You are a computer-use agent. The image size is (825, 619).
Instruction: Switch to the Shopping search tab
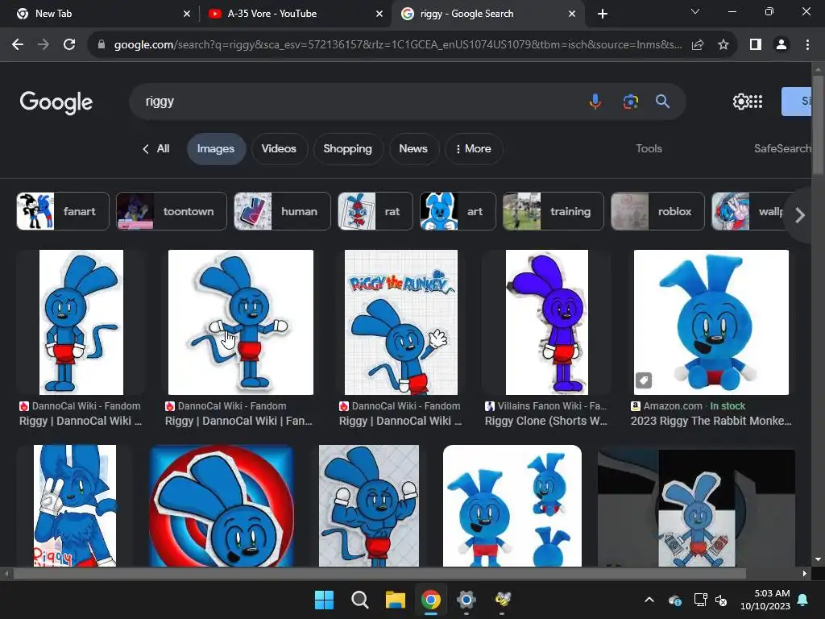(347, 149)
